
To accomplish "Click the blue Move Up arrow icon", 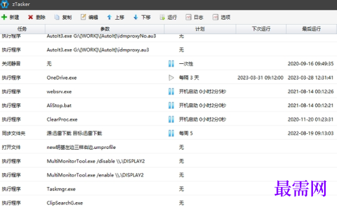I will pyautogui.click(x=110, y=17).
